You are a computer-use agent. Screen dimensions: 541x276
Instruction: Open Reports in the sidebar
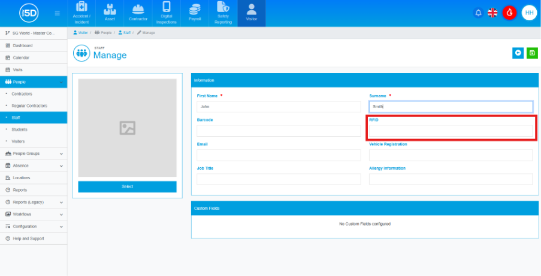click(x=34, y=190)
